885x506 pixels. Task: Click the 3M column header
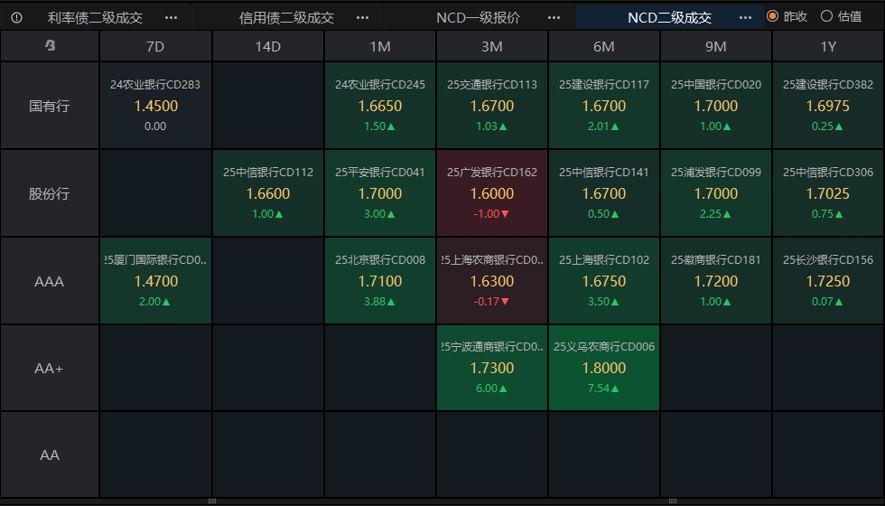point(491,46)
